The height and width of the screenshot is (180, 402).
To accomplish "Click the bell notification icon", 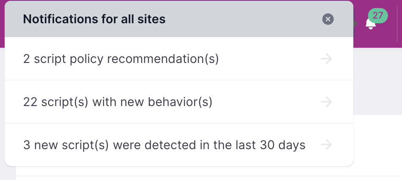I will click(x=370, y=24).
